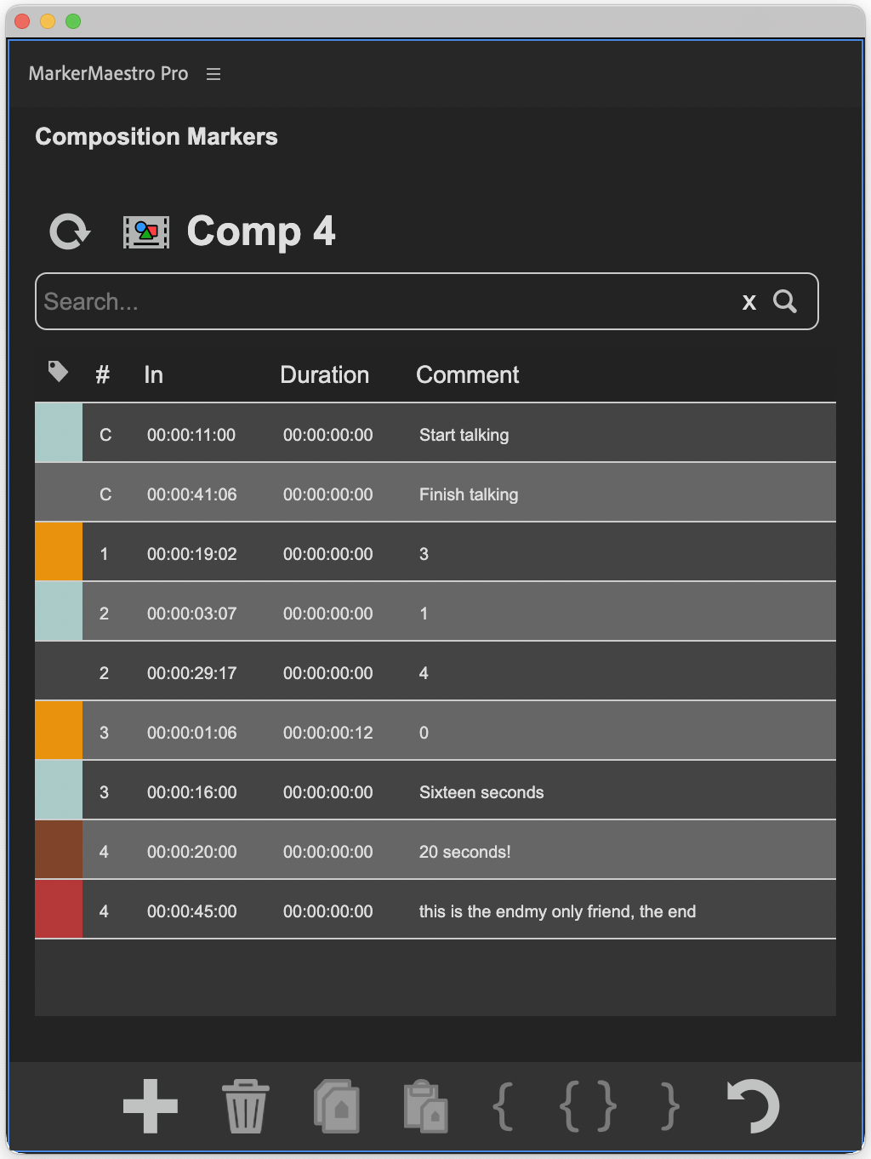
Task: Click inside the Search field
Action: click(340, 301)
